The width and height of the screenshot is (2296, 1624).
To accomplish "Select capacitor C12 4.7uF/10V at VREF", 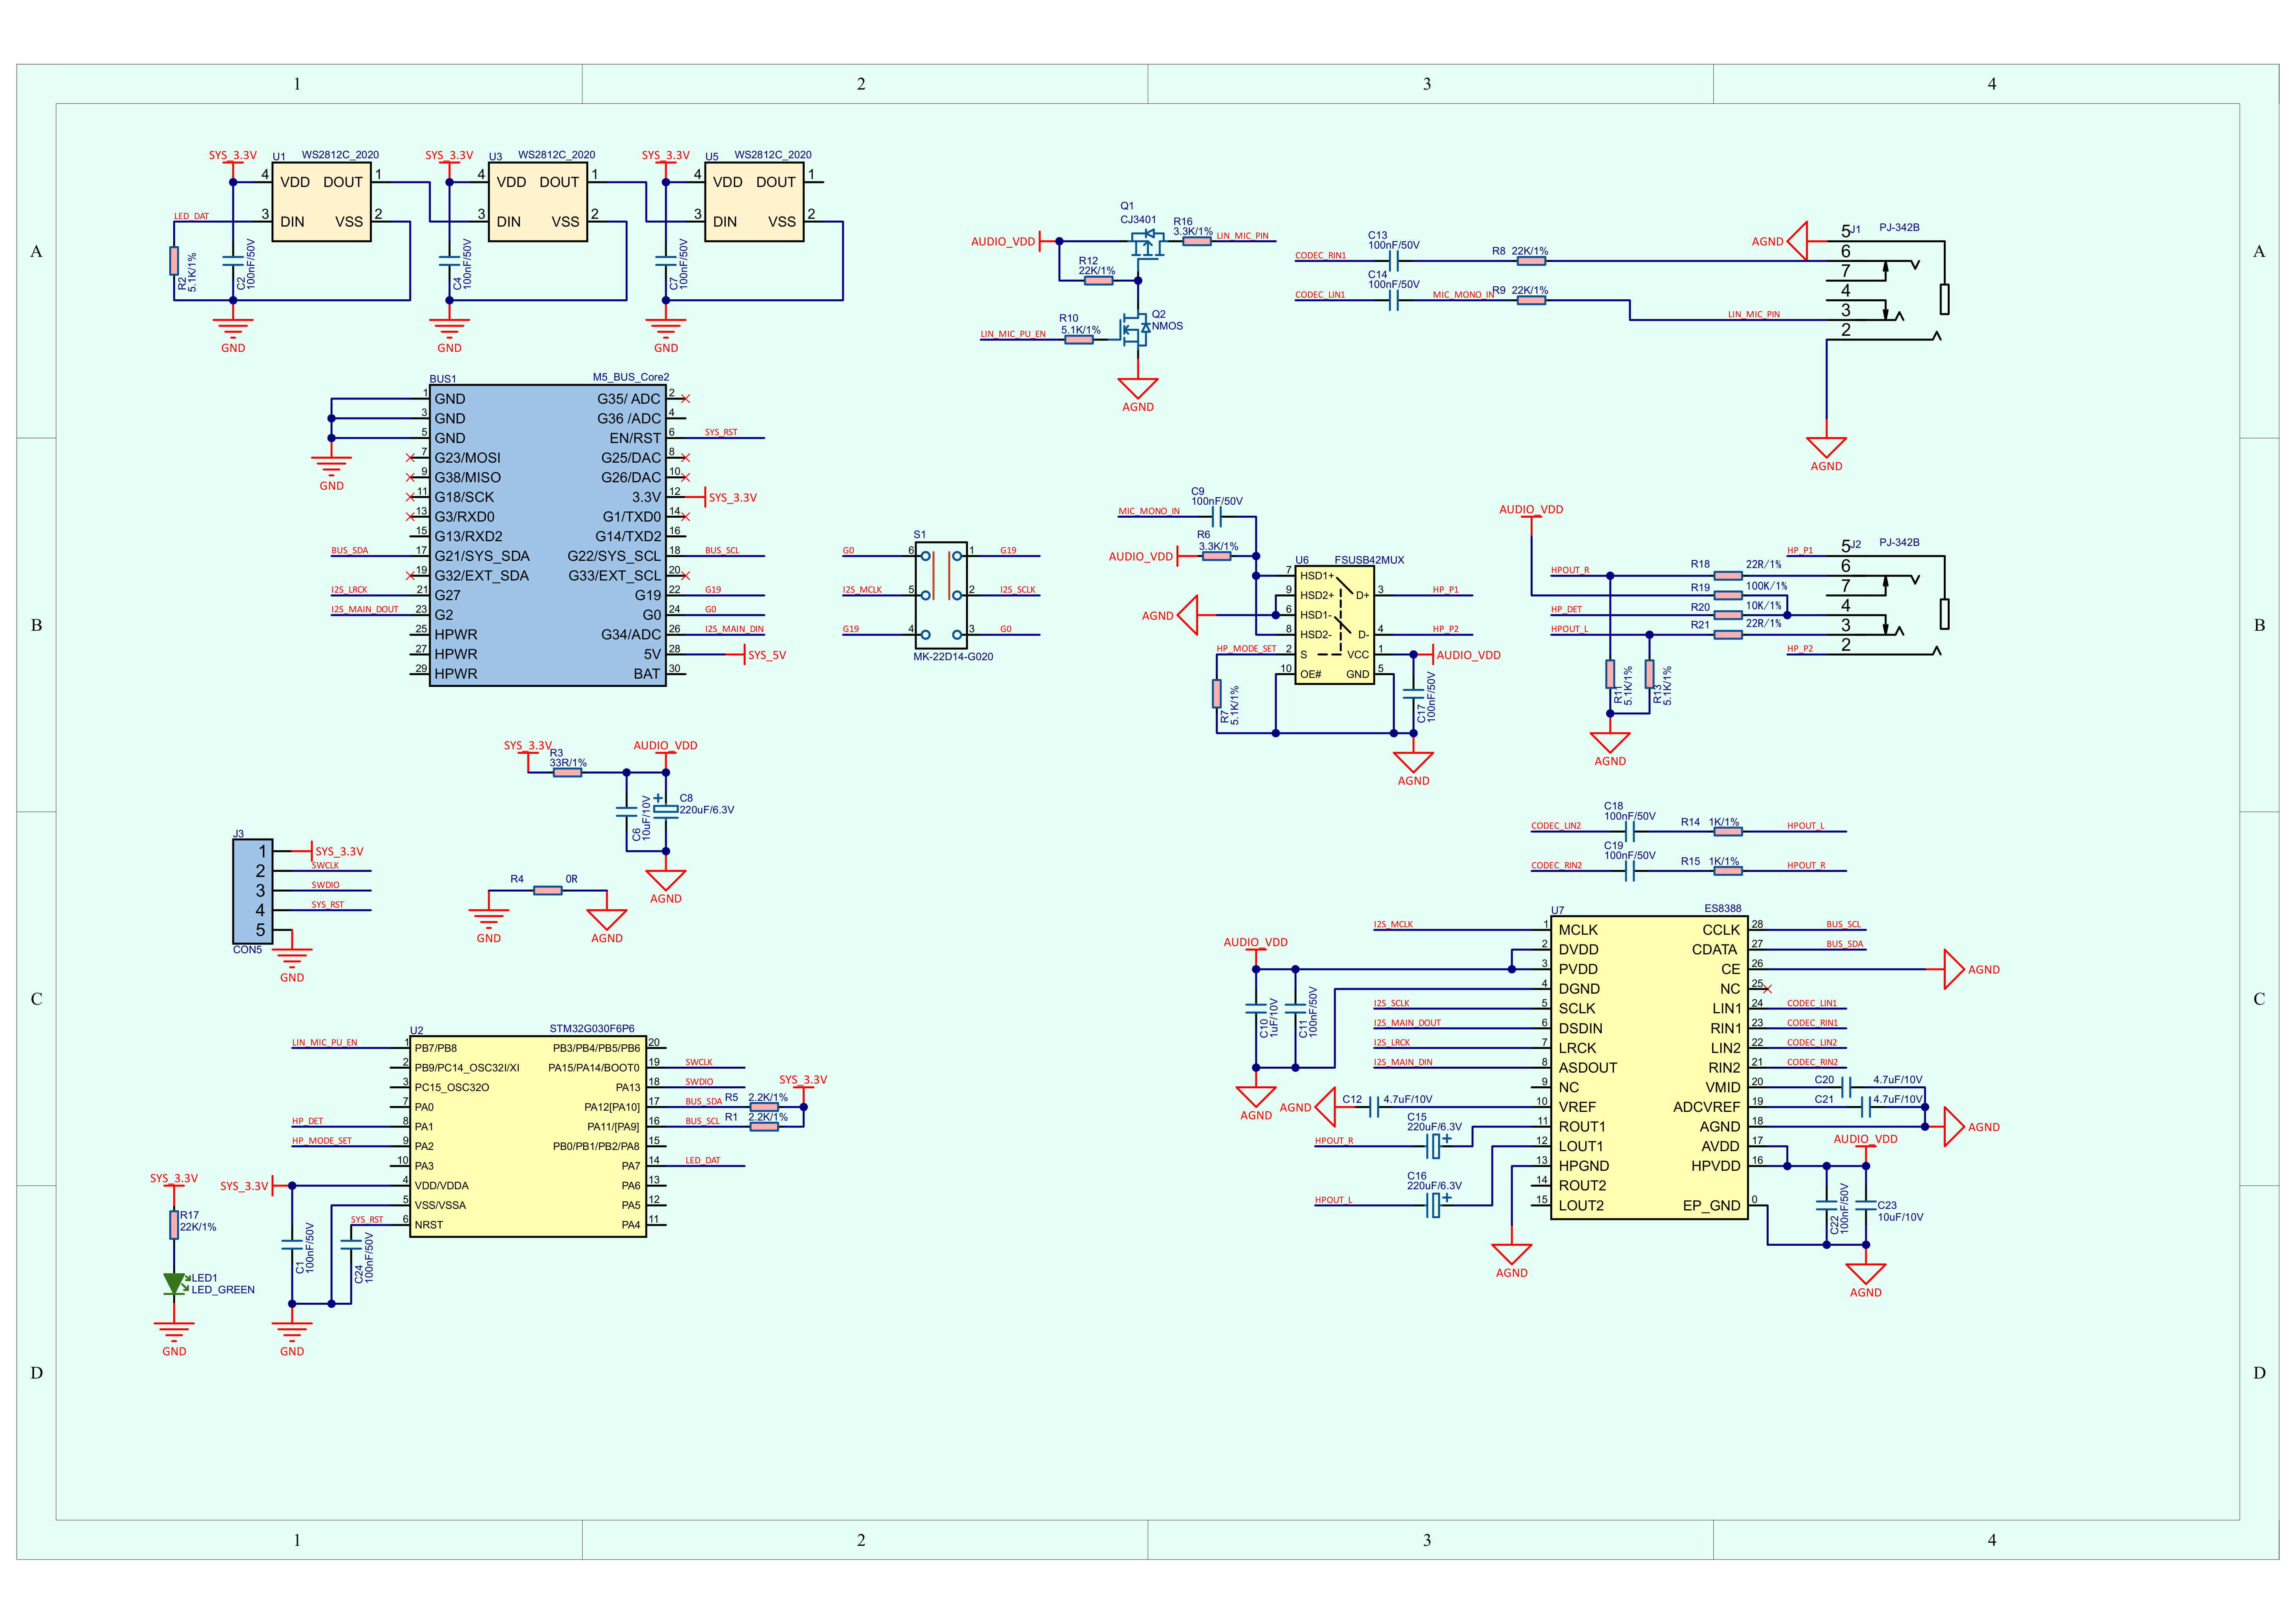I will click(x=1374, y=1107).
